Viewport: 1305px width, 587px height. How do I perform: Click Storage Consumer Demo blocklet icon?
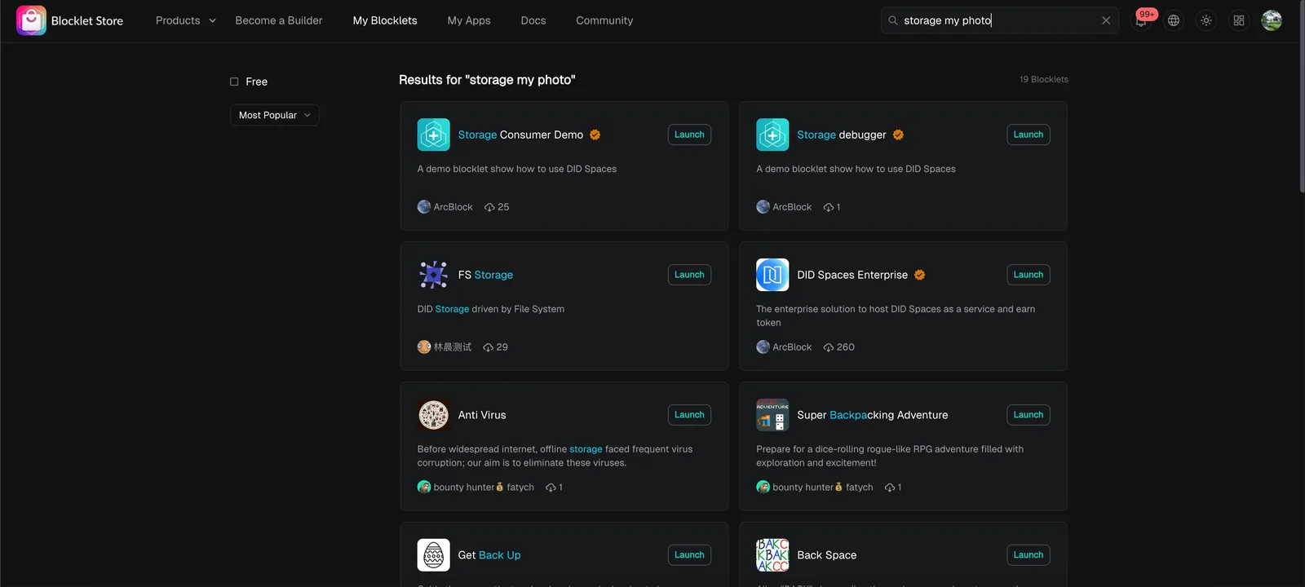[434, 135]
